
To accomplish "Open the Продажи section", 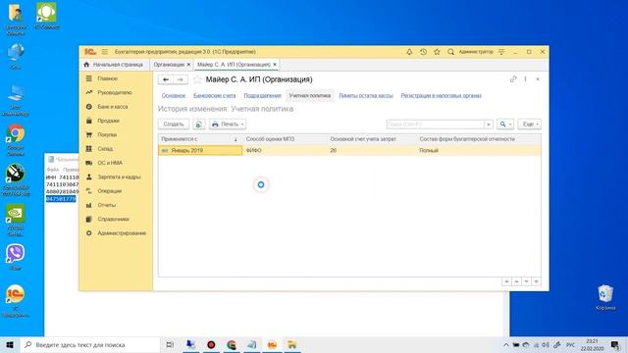I will (108, 121).
